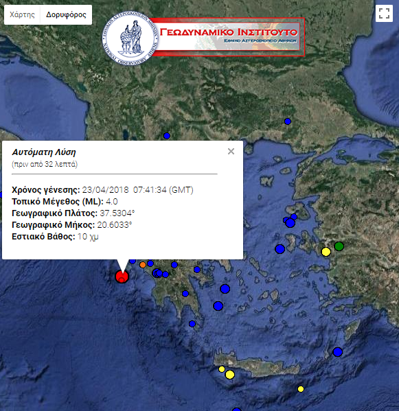Close the Αυτόματη Λύση info popup

231,151
